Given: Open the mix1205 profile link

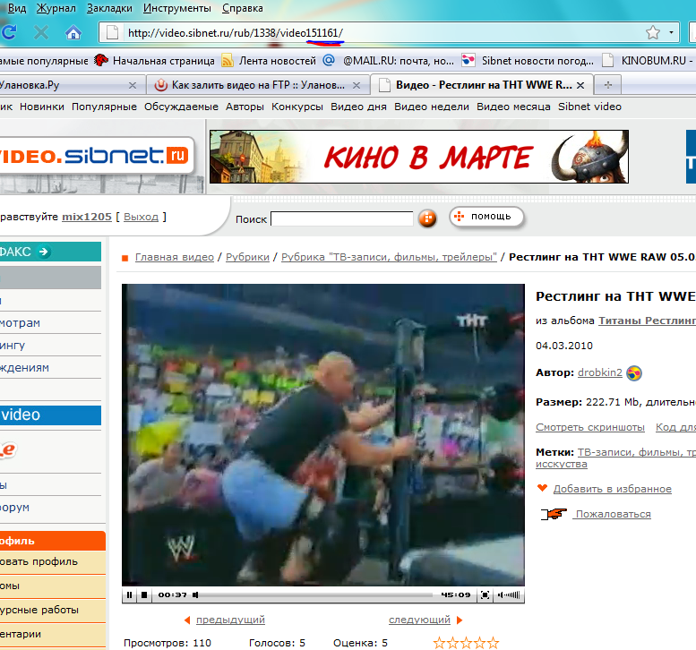Looking at the screenshot, I should (x=87, y=217).
